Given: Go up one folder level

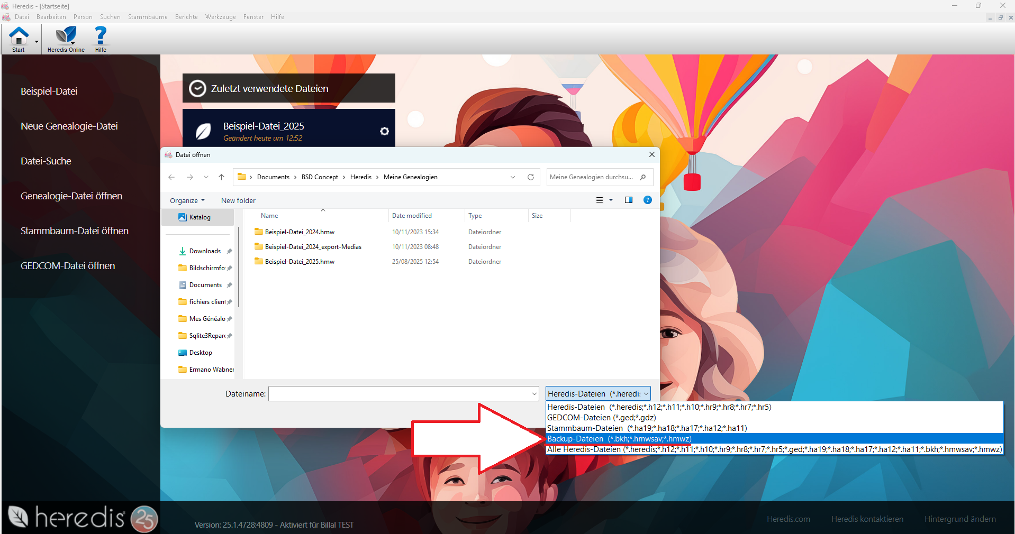Looking at the screenshot, I should tap(221, 177).
